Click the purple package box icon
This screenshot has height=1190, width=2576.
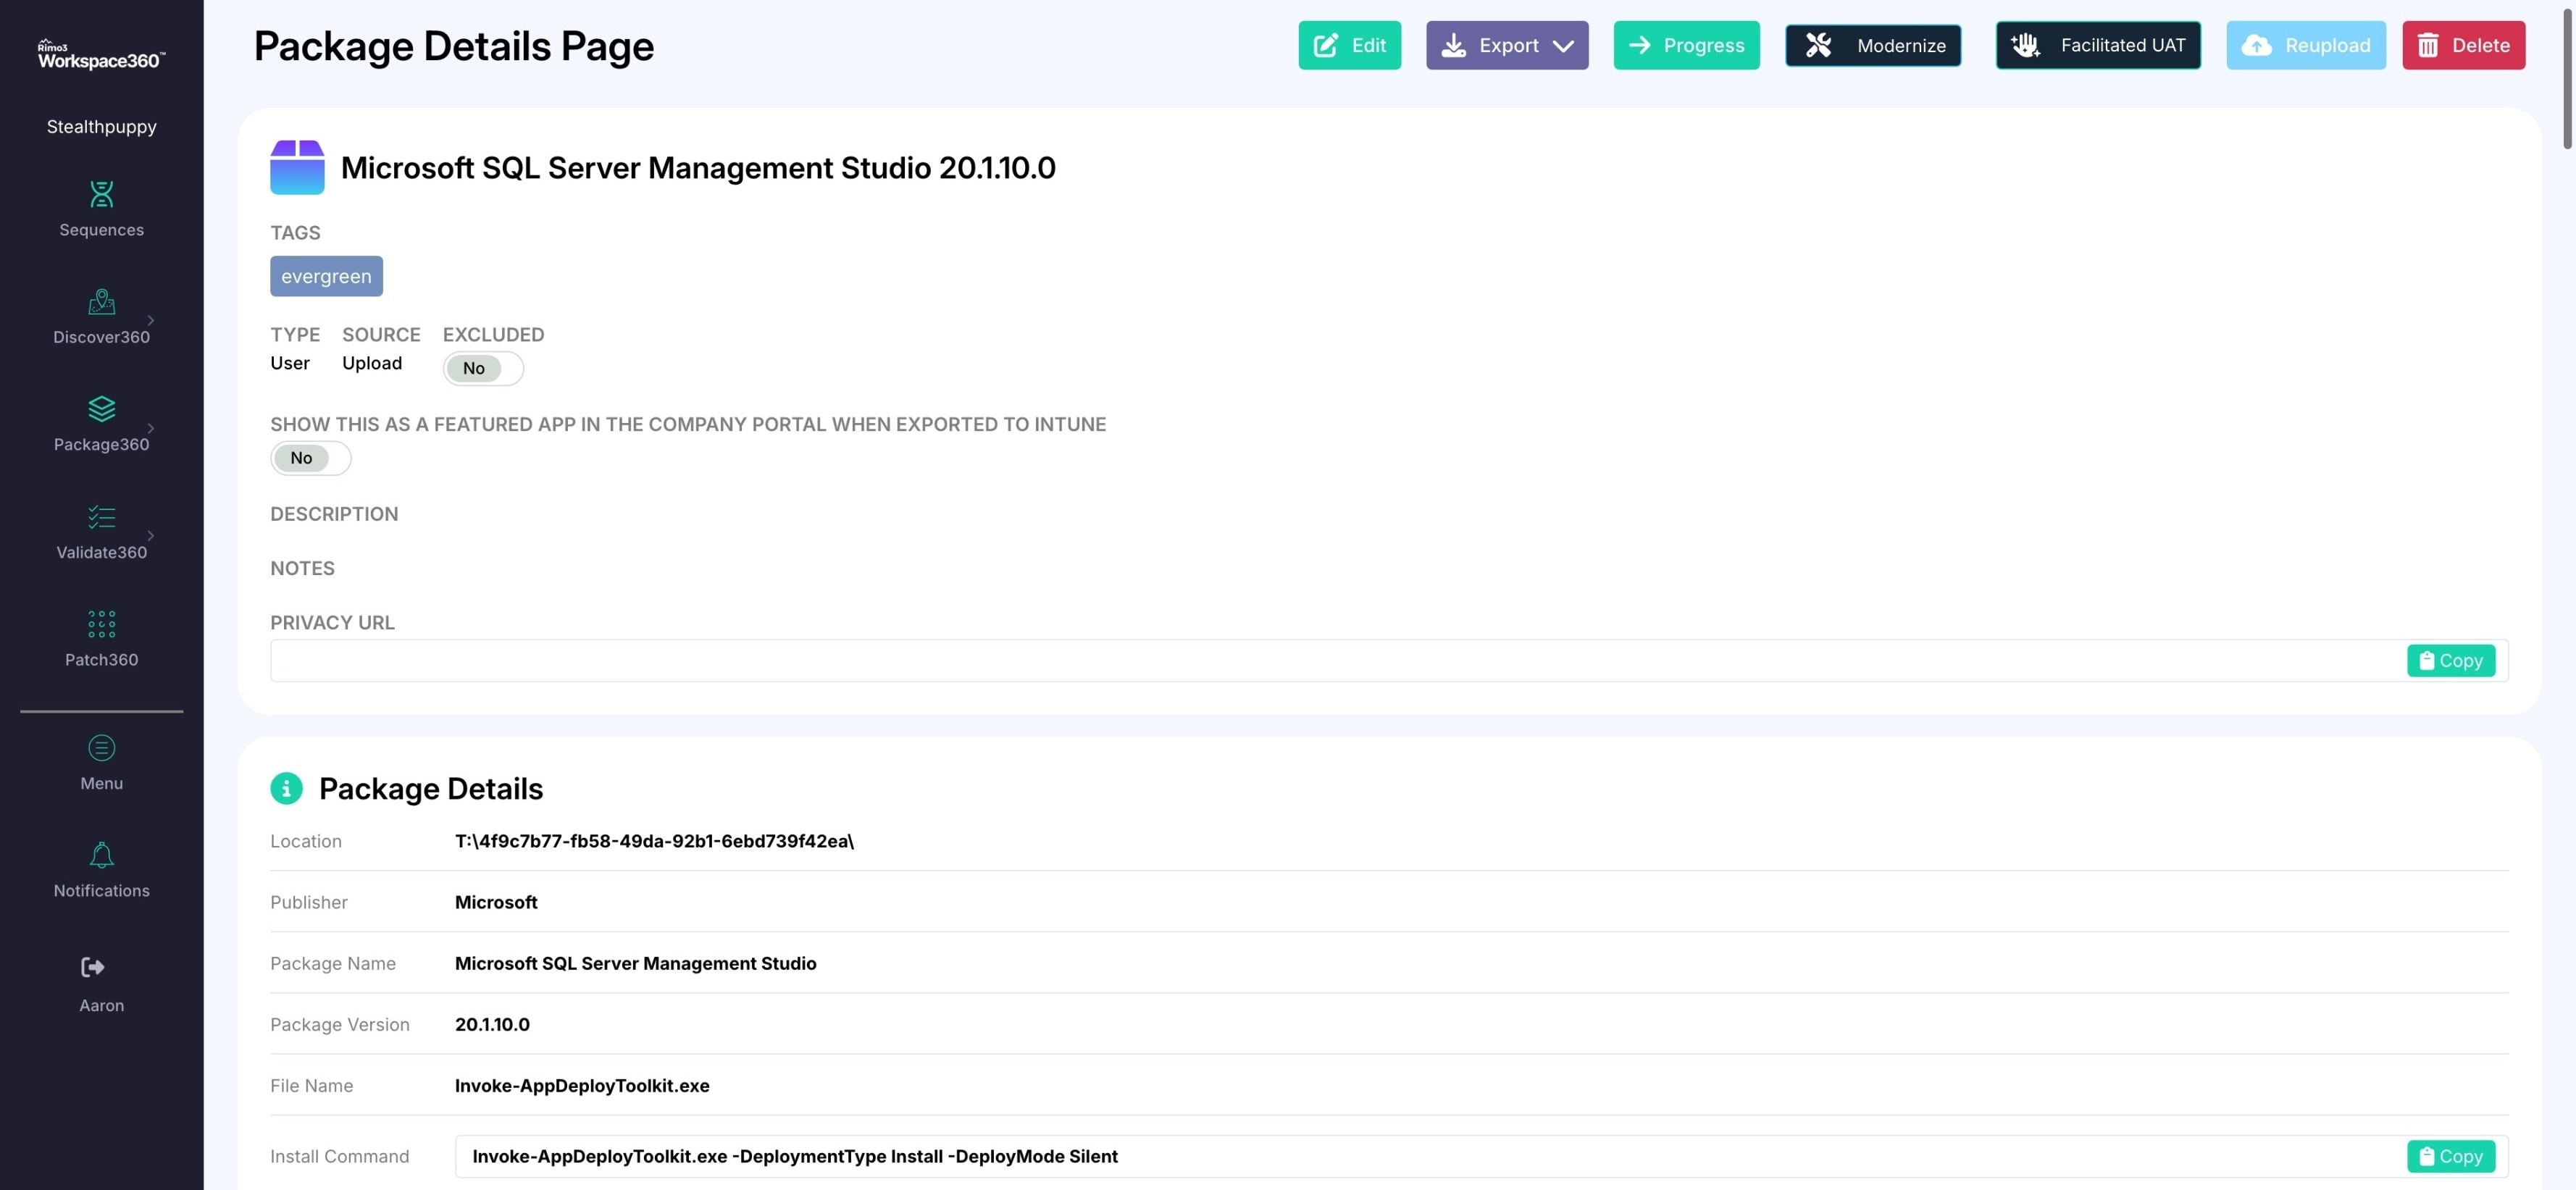[297, 167]
